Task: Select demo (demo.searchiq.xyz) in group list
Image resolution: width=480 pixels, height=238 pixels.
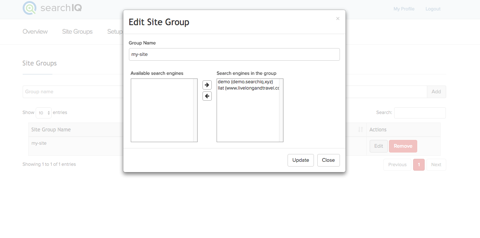Action: coord(245,81)
